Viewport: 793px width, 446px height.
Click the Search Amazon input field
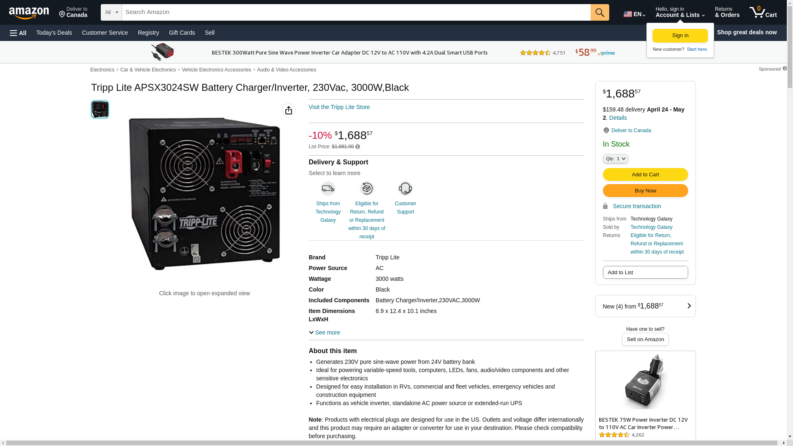tap(356, 12)
